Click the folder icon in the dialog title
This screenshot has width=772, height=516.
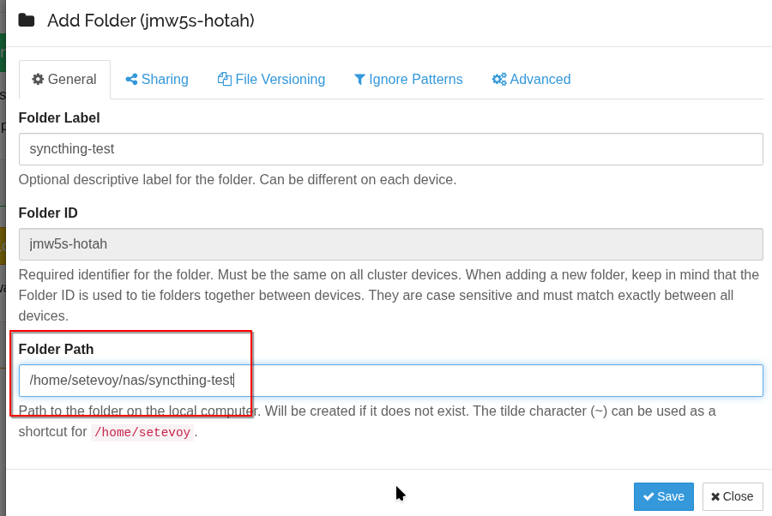tap(27, 21)
